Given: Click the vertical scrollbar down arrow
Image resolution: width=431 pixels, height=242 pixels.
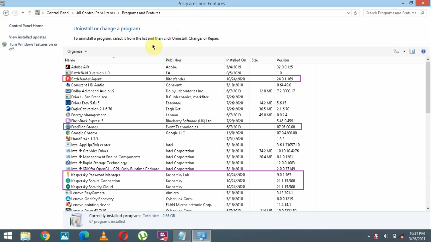Looking at the screenshot, I should click(x=428, y=208).
